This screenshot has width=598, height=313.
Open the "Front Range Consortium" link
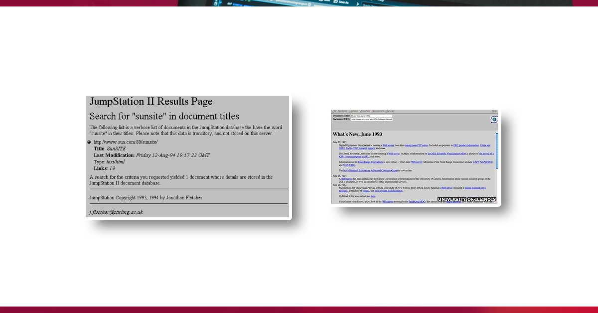[x=370, y=162]
